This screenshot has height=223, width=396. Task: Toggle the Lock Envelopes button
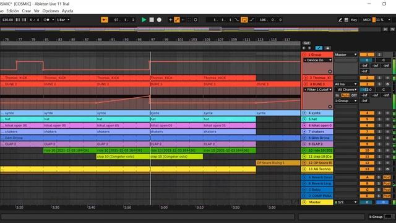327,48
